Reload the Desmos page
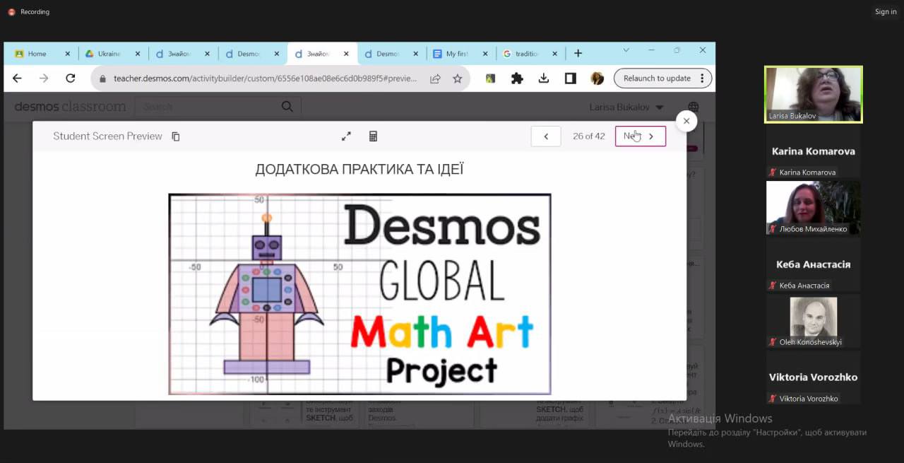Screen dimensions: 904x463 pos(71,78)
